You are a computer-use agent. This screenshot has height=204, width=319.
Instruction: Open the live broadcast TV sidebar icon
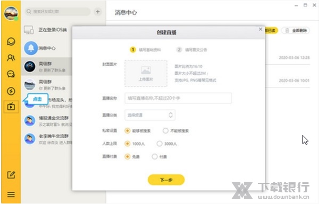[x=11, y=107]
